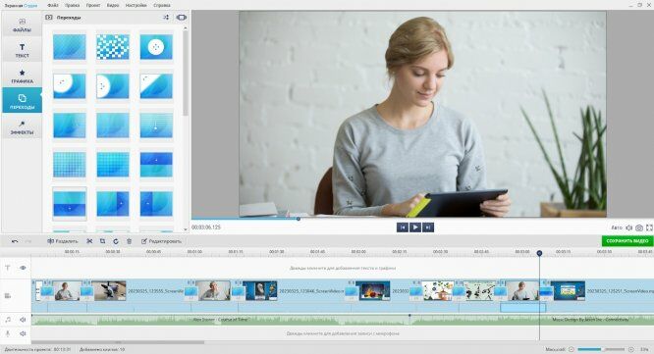
Task: Click the crop icon in timeline toolbar
Action: click(102, 241)
